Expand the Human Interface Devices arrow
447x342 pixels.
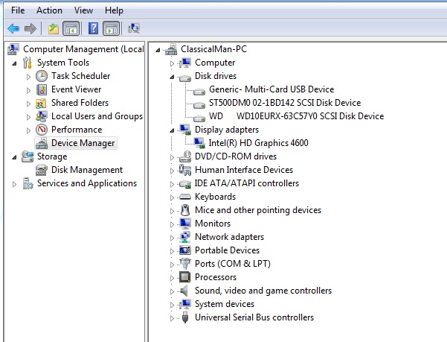pos(172,171)
